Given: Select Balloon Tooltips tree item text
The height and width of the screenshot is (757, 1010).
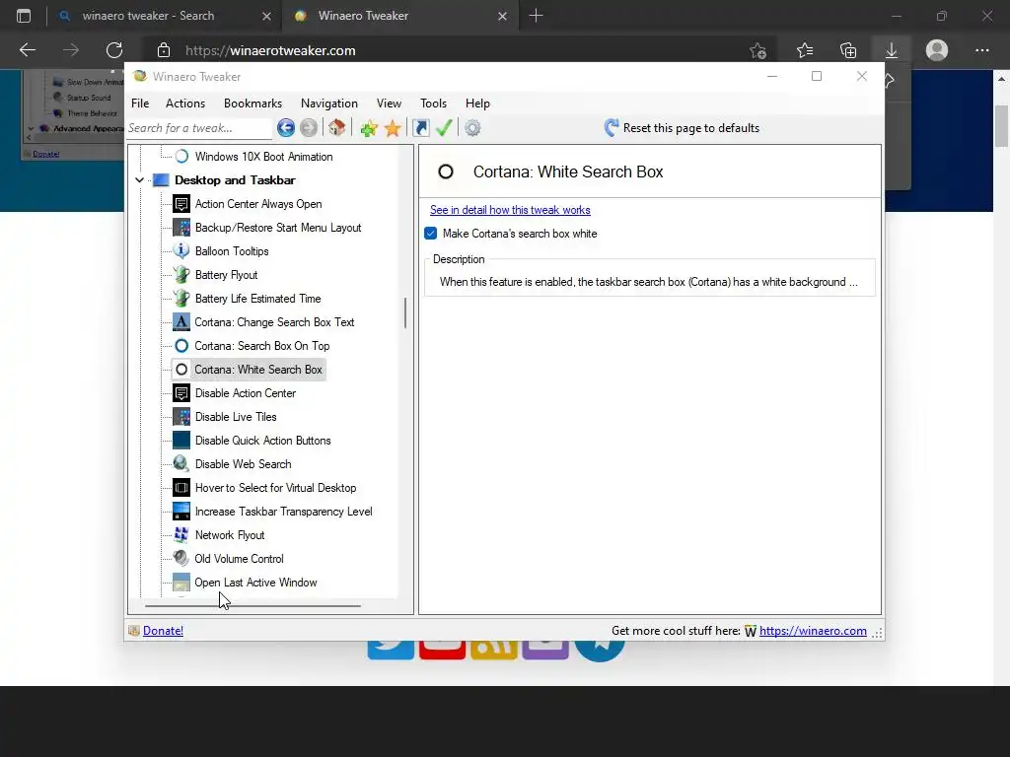Looking at the screenshot, I should (x=232, y=251).
